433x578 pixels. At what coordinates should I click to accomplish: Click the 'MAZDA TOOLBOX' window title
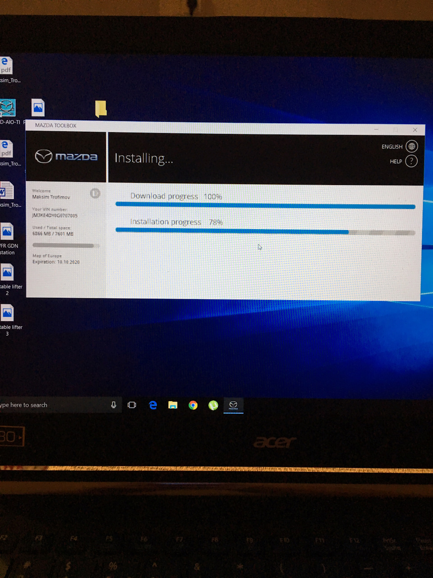coord(55,125)
